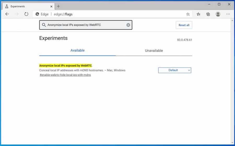Screen dimensions: 235x146
Task: Add this page to favorites star
Action: coord(188,14)
